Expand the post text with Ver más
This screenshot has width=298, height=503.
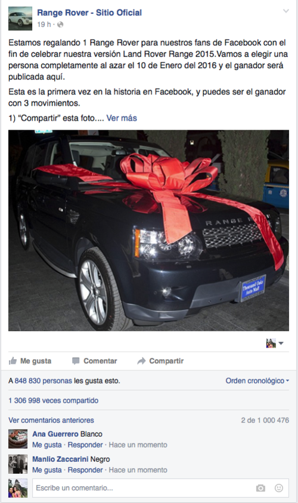122,118
